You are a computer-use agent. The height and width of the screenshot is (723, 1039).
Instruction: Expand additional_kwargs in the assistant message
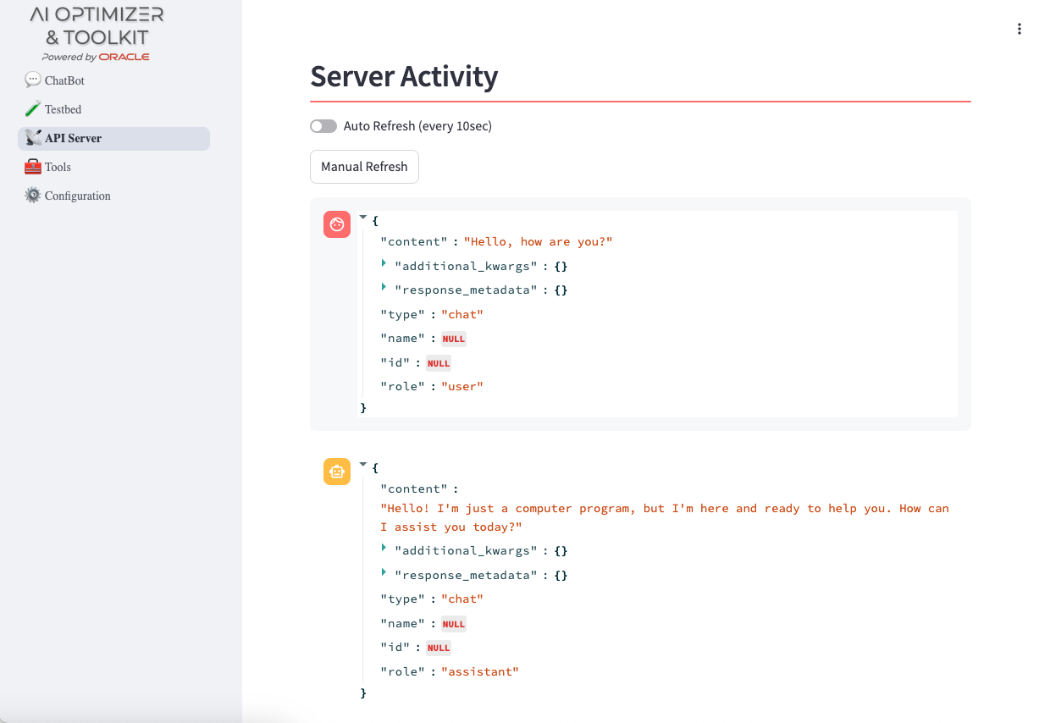[x=384, y=549]
